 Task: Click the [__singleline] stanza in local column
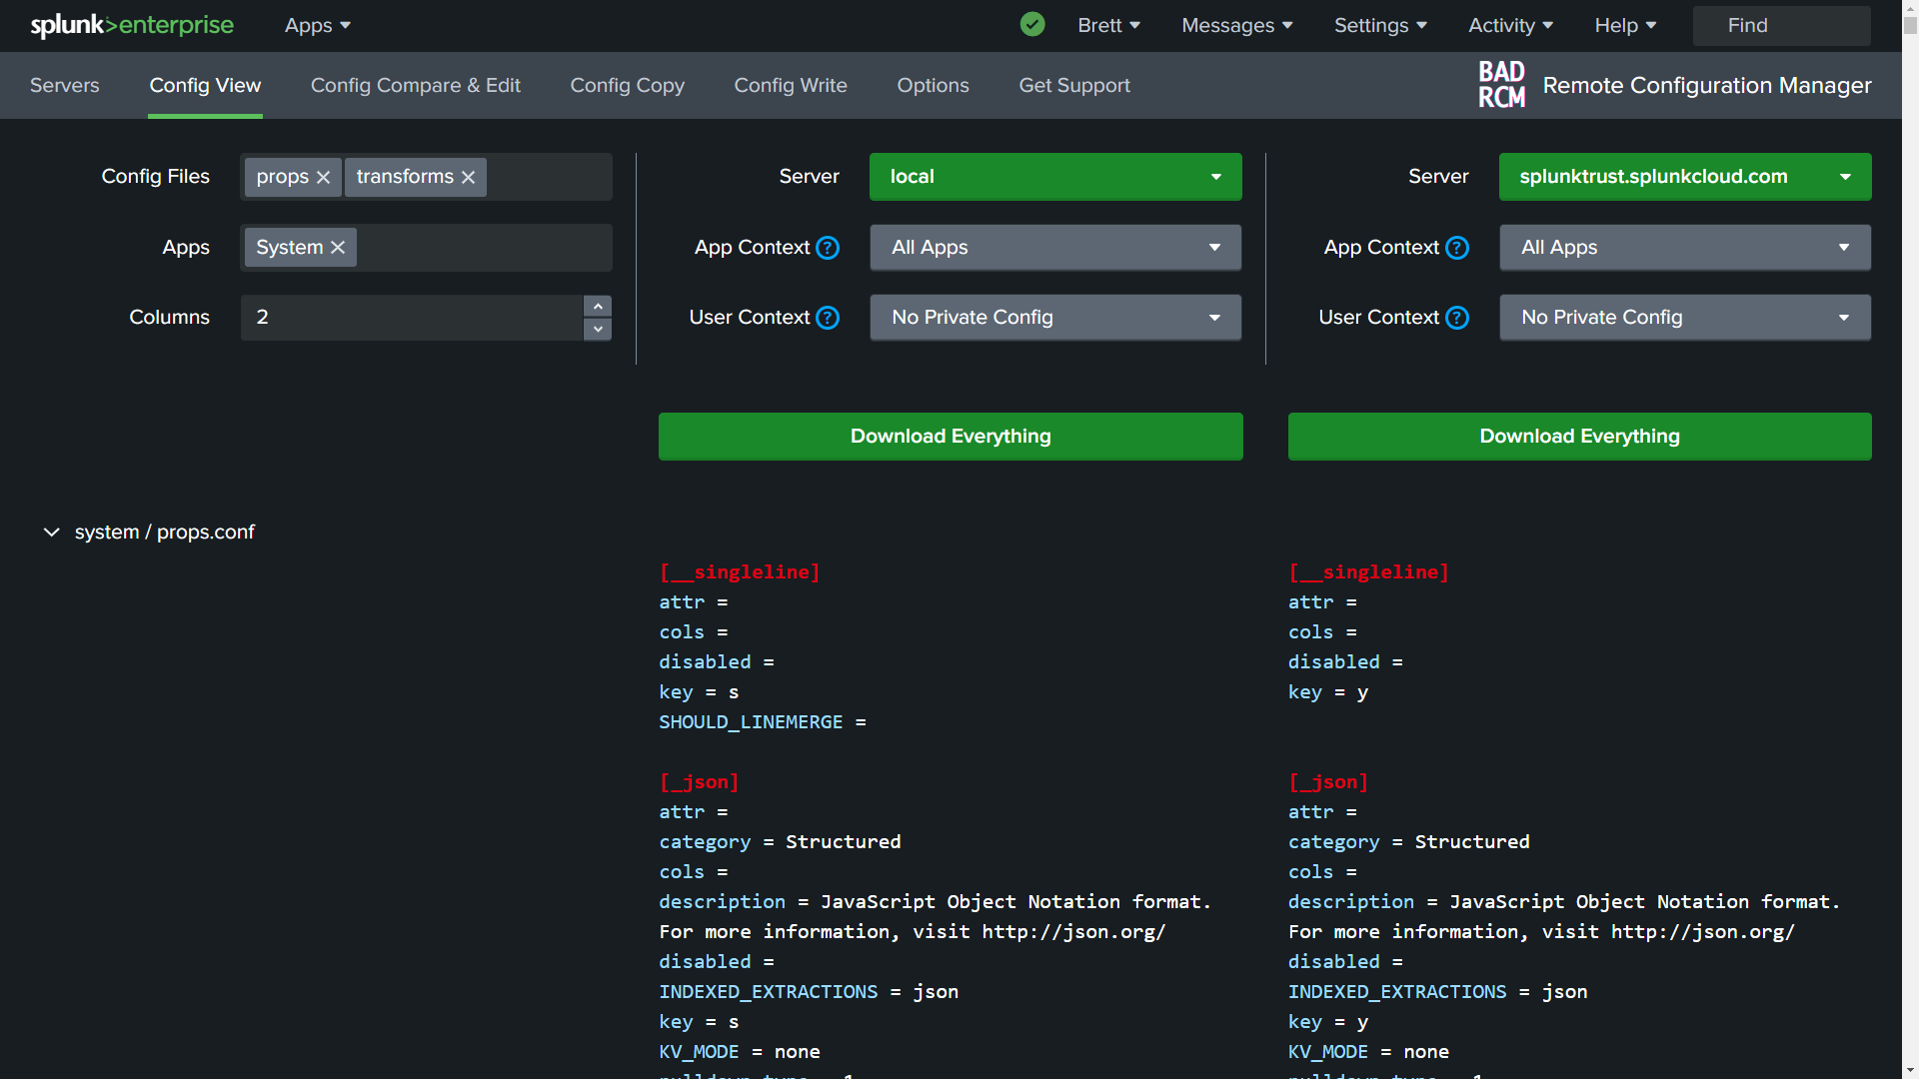[x=740, y=572]
